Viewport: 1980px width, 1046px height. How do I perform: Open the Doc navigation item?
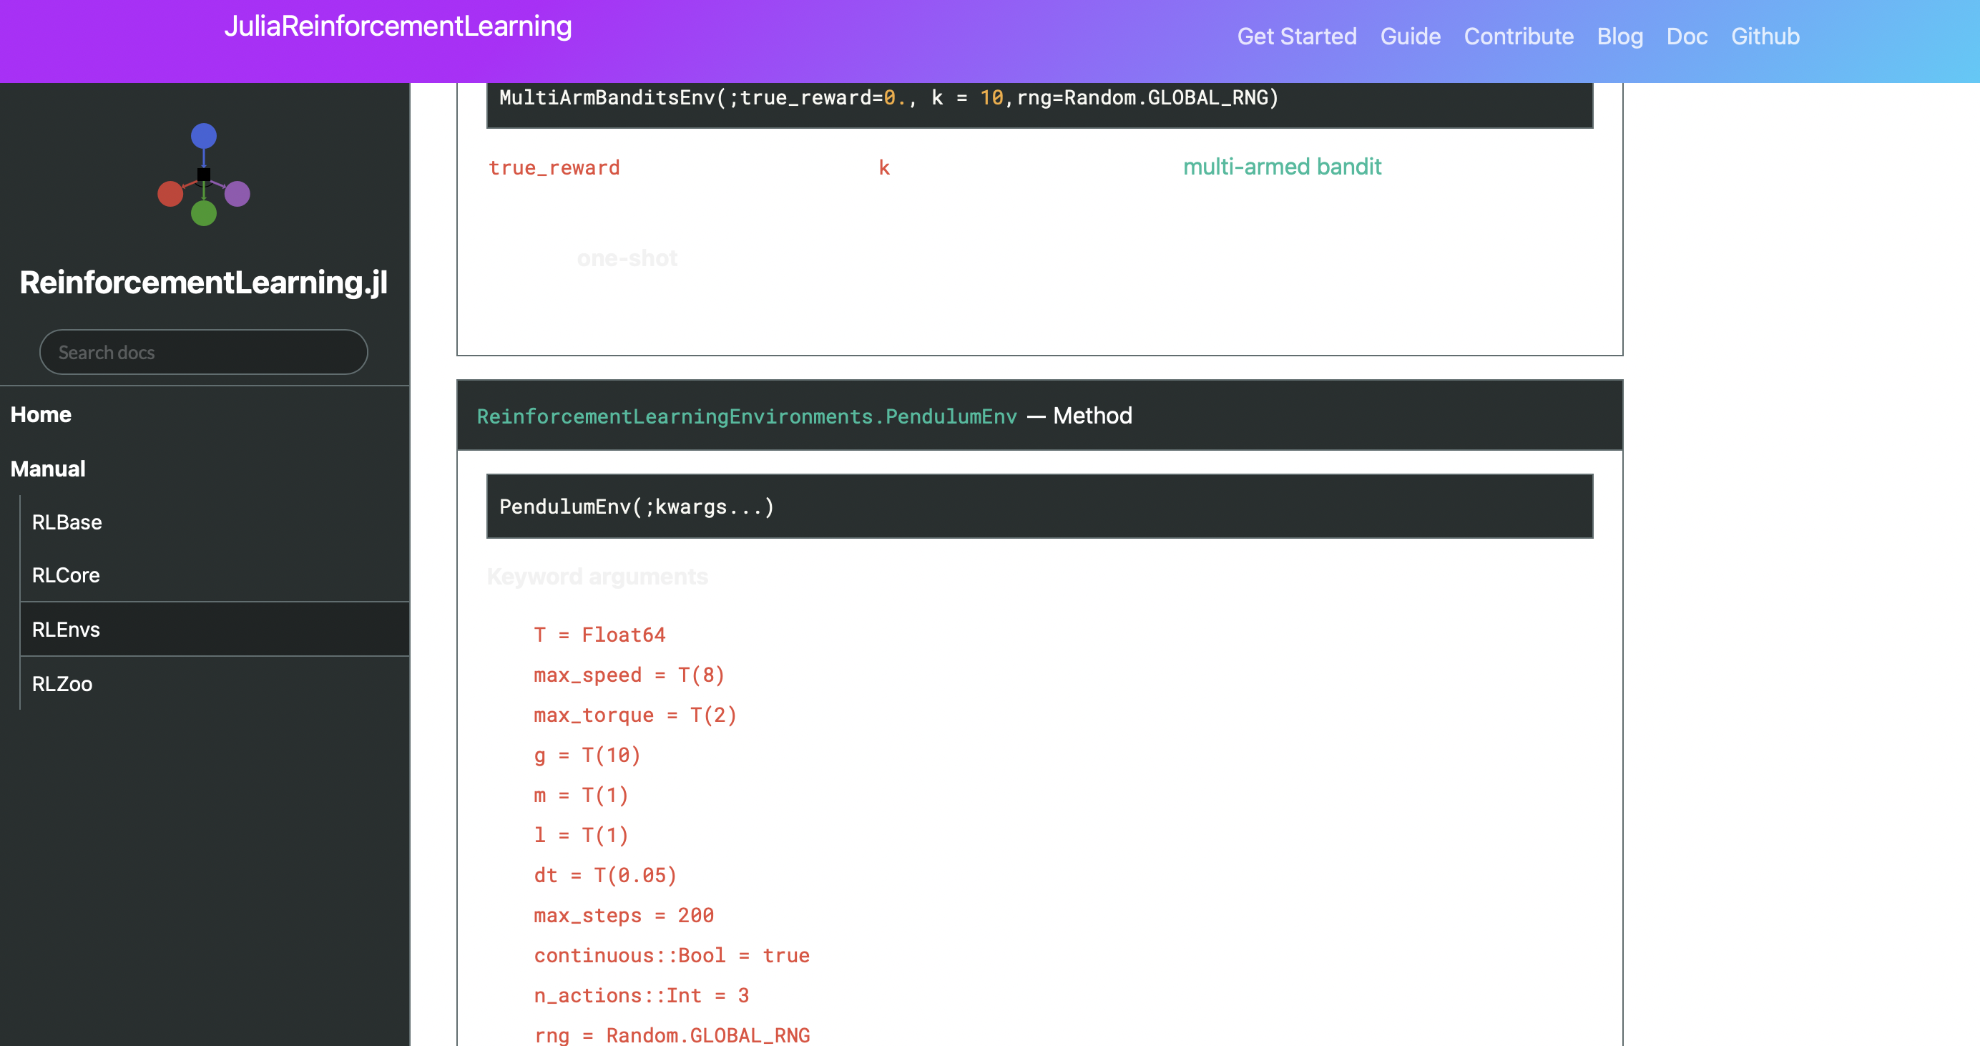[x=1687, y=36]
